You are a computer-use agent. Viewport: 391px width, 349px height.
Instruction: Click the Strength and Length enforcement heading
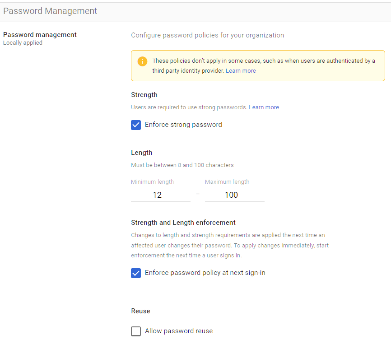pos(183,223)
